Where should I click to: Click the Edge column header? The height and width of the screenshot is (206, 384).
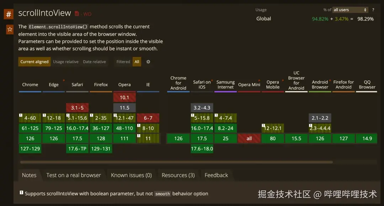tap(54, 85)
